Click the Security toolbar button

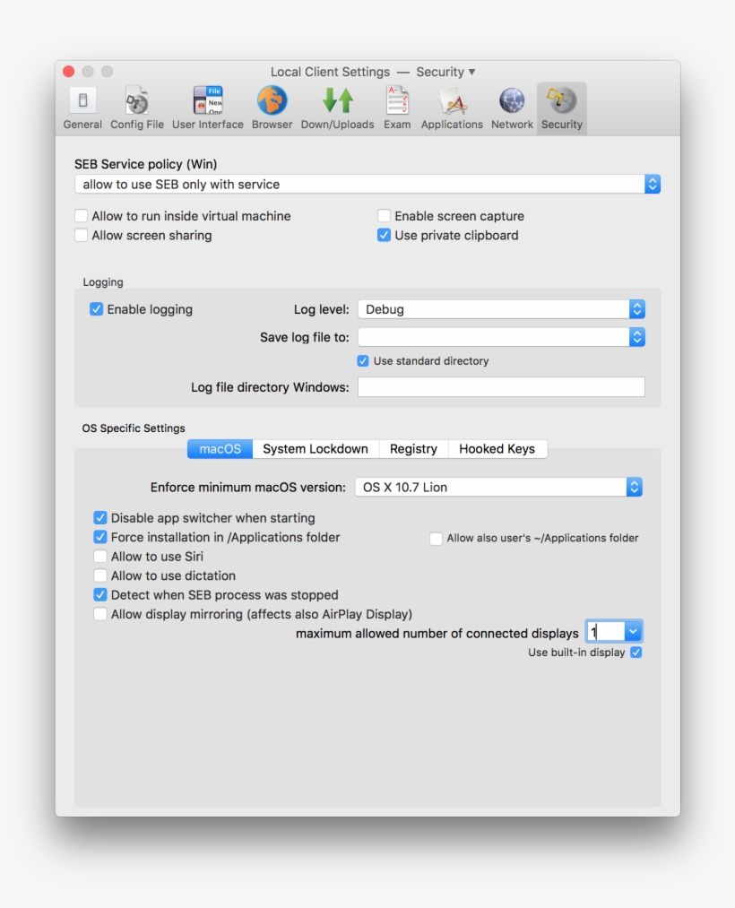(x=561, y=106)
